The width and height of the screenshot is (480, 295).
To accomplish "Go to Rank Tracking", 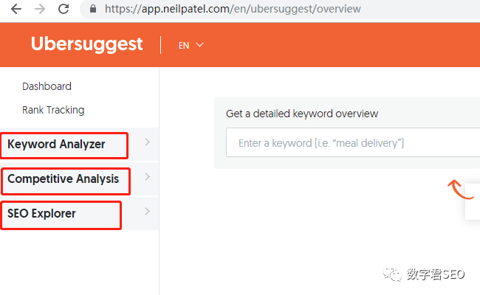I will pos(53,110).
